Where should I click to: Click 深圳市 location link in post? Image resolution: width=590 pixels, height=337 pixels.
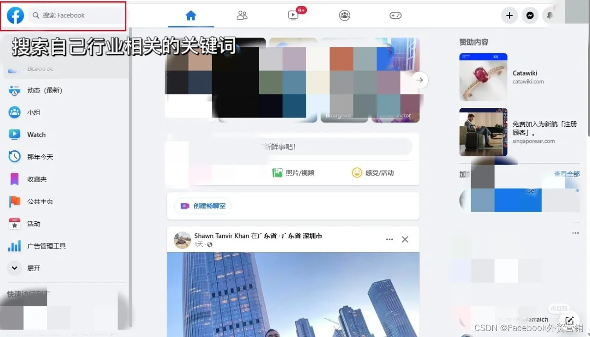(x=313, y=236)
